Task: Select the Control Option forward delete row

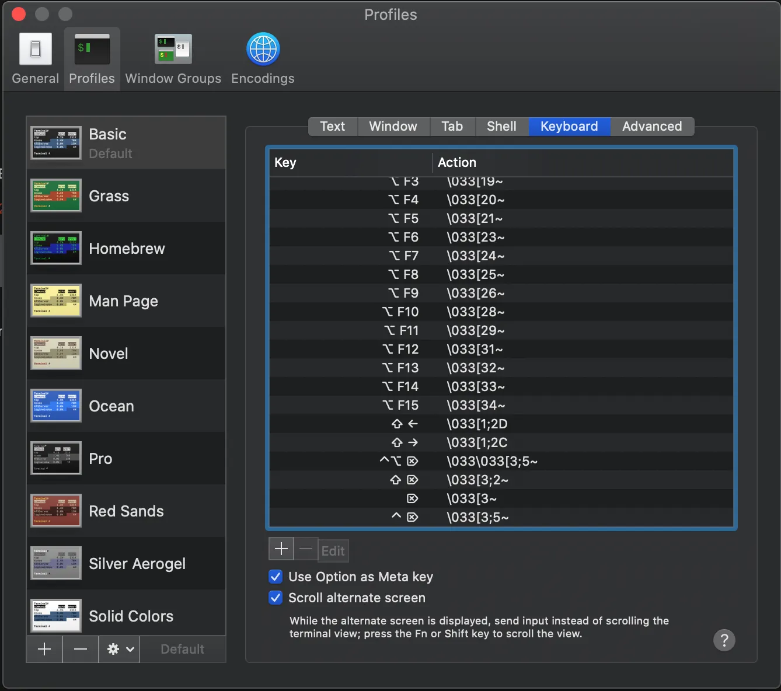Action: pos(501,461)
